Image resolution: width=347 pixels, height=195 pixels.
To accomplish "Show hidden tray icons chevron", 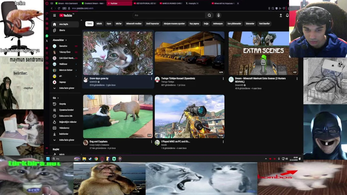I will [266, 159].
